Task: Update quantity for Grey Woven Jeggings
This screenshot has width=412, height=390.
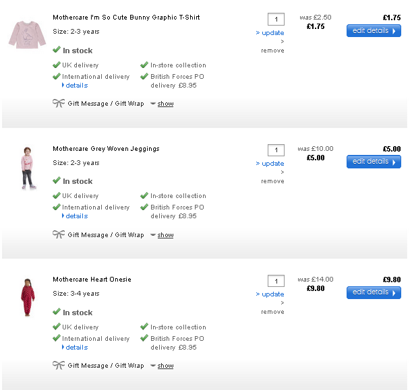Action: coord(272,164)
